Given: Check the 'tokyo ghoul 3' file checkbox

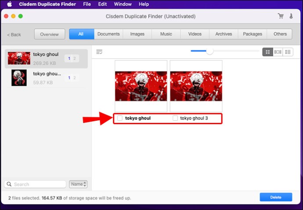Looking at the screenshot, I should (175, 118).
